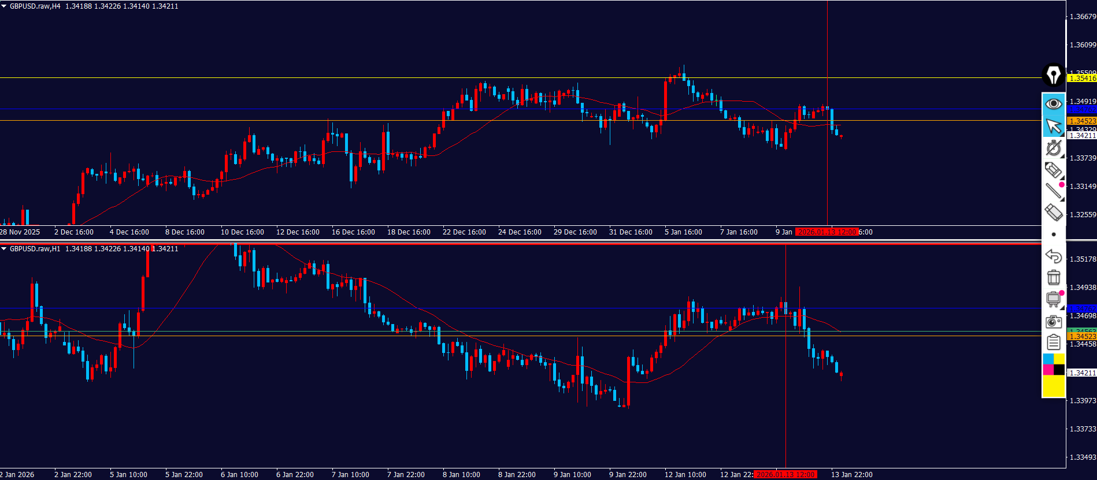Viewport: 1097px width, 480px height.
Task: Select the diagonal line drawing tool
Action: click(x=1053, y=191)
